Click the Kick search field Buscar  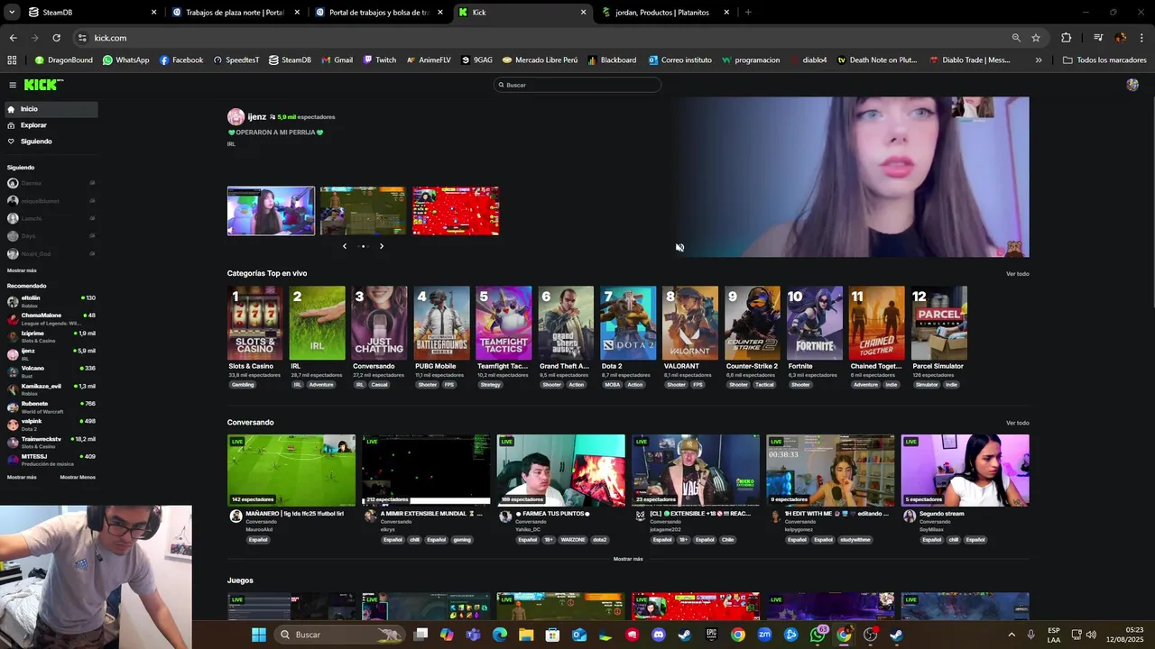pos(577,85)
